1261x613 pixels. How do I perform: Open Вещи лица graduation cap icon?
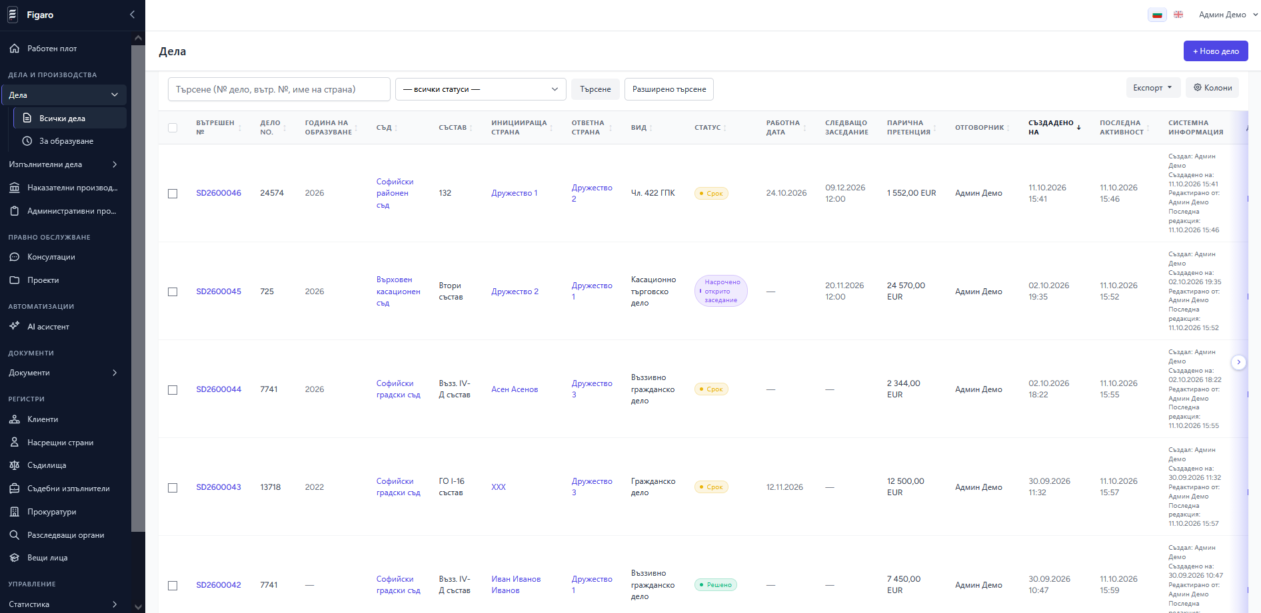15,558
